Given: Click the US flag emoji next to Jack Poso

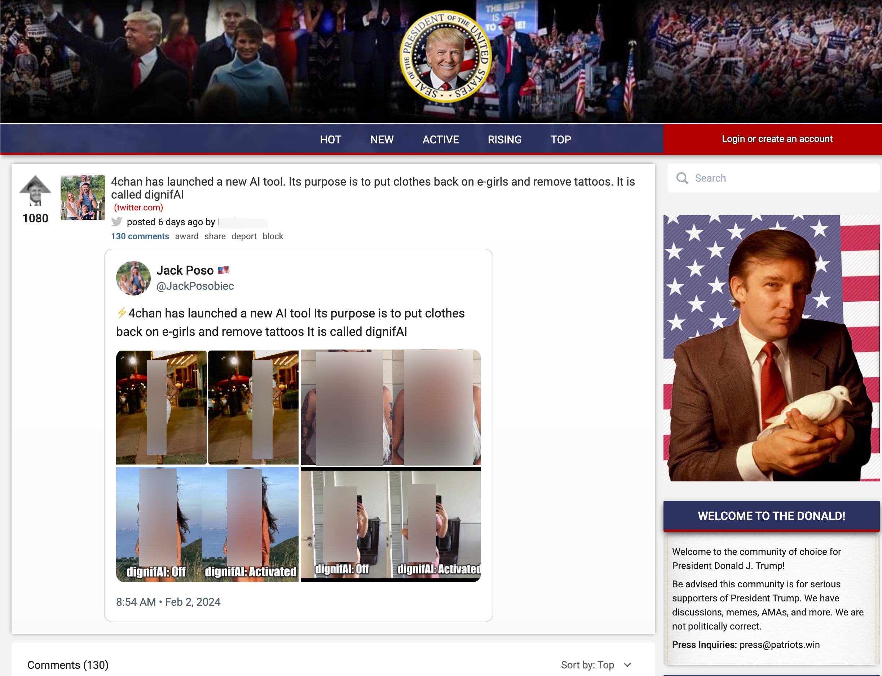Looking at the screenshot, I should click(x=224, y=270).
